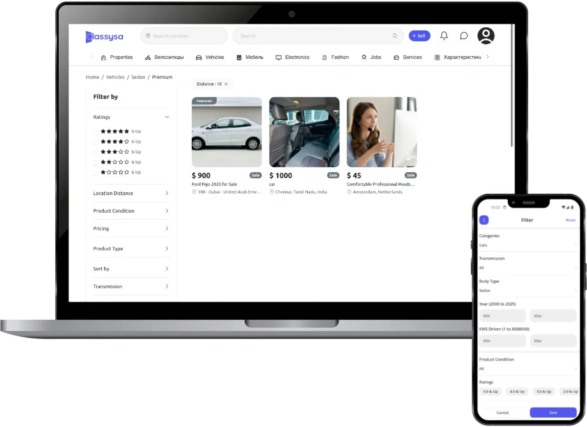Open Categories Cars selector on phone
587x427 pixels.
pyautogui.click(x=528, y=245)
